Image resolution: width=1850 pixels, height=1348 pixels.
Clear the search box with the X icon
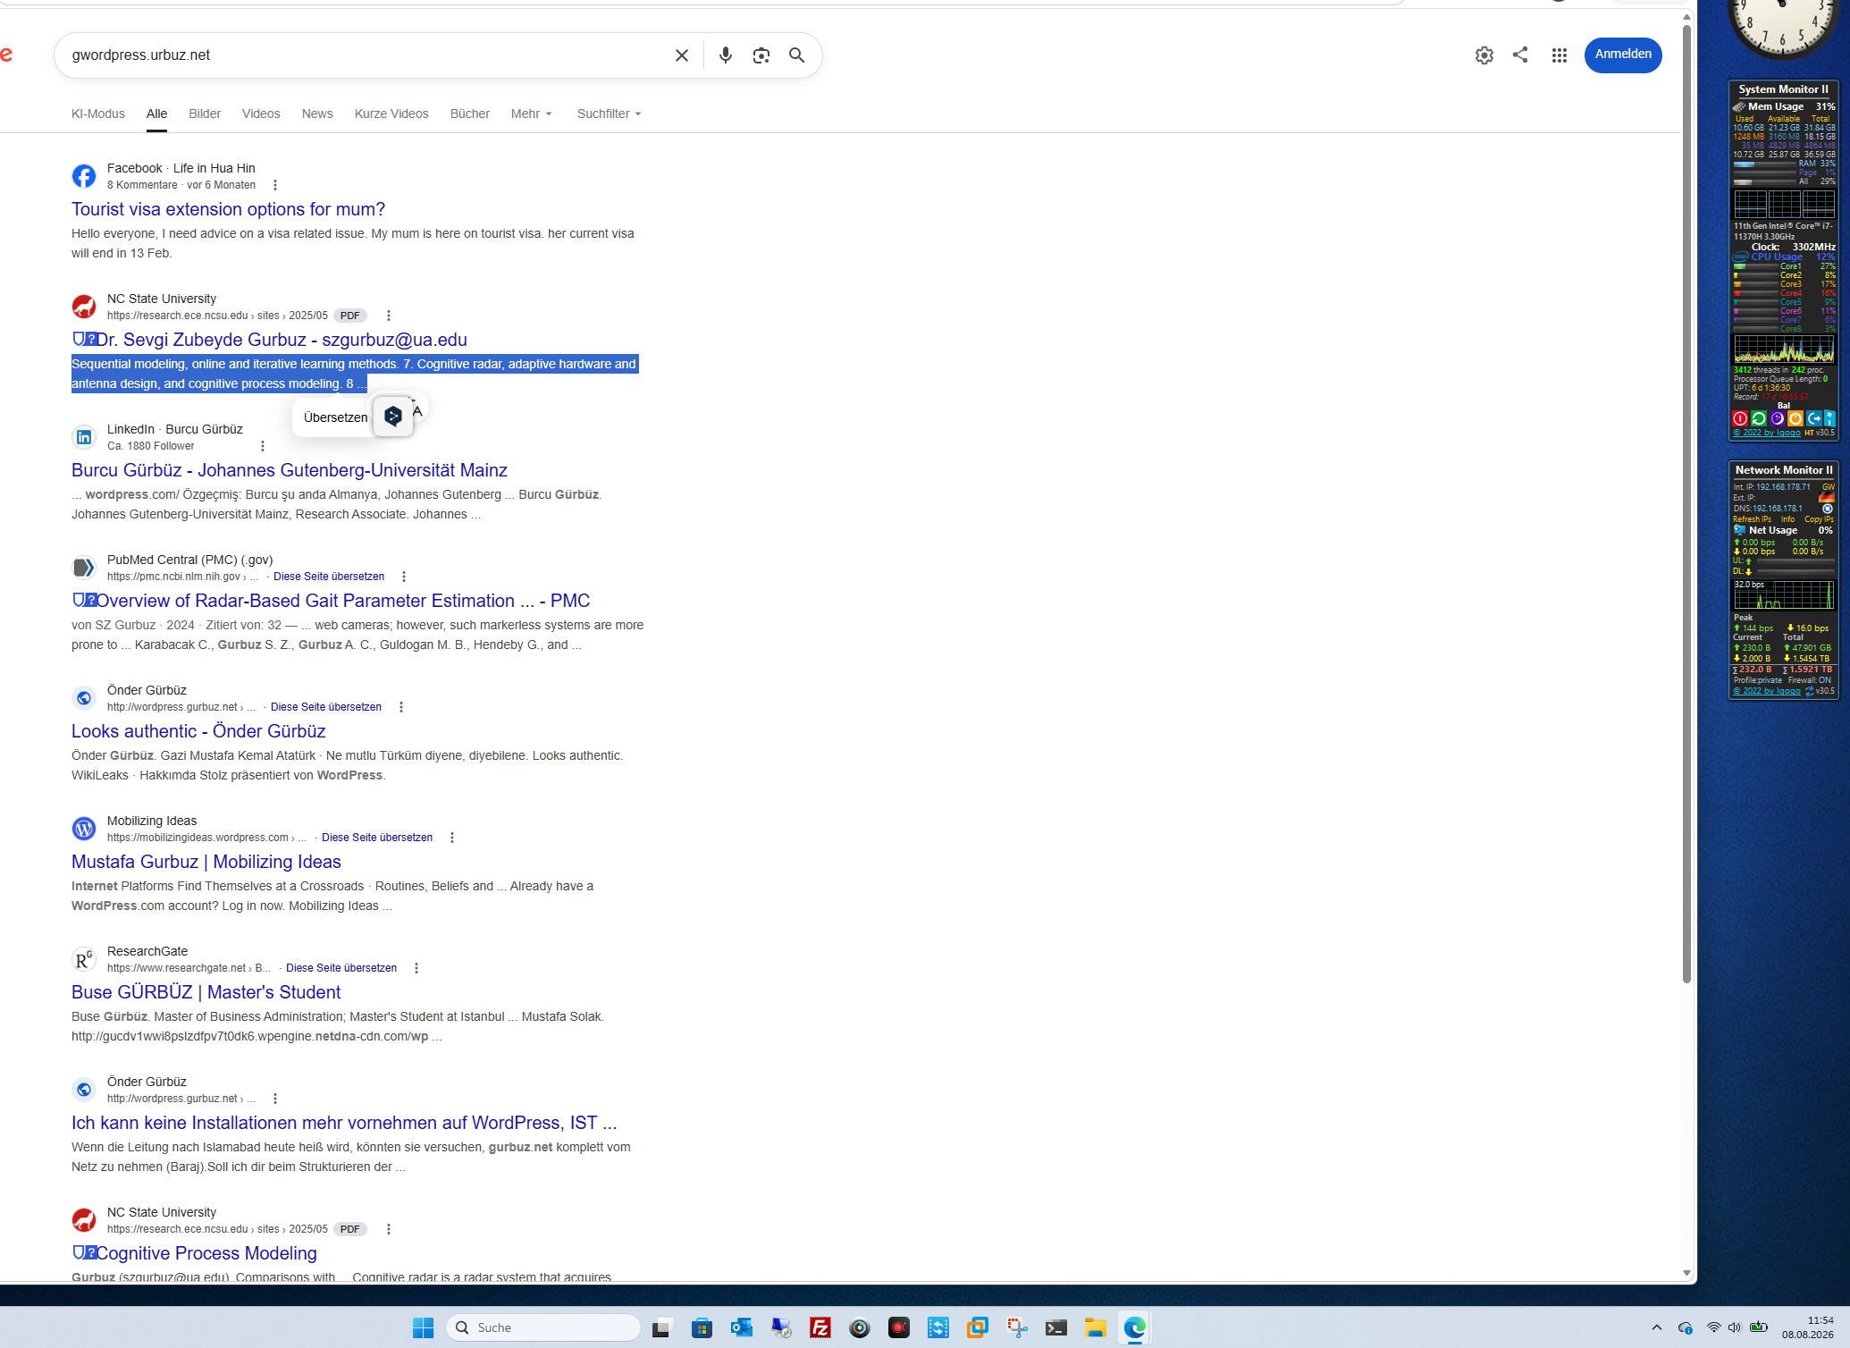point(681,55)
